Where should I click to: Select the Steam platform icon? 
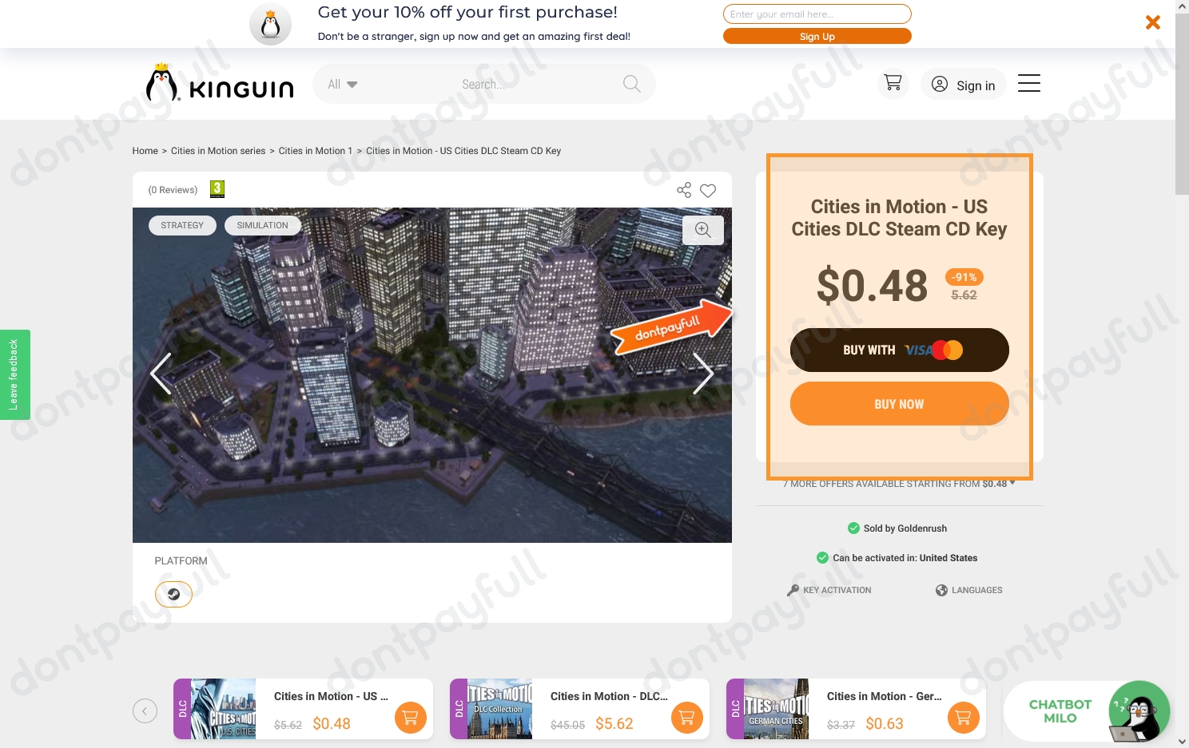pyautogui.click(x=173, y=594)
